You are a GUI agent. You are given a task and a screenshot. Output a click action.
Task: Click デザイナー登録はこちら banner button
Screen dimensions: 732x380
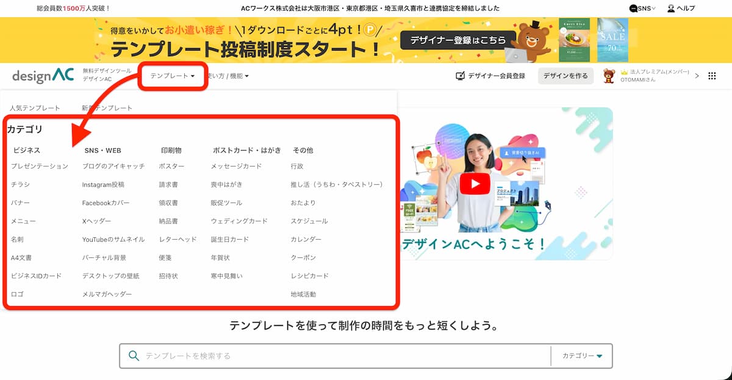(x=457, y=40)
